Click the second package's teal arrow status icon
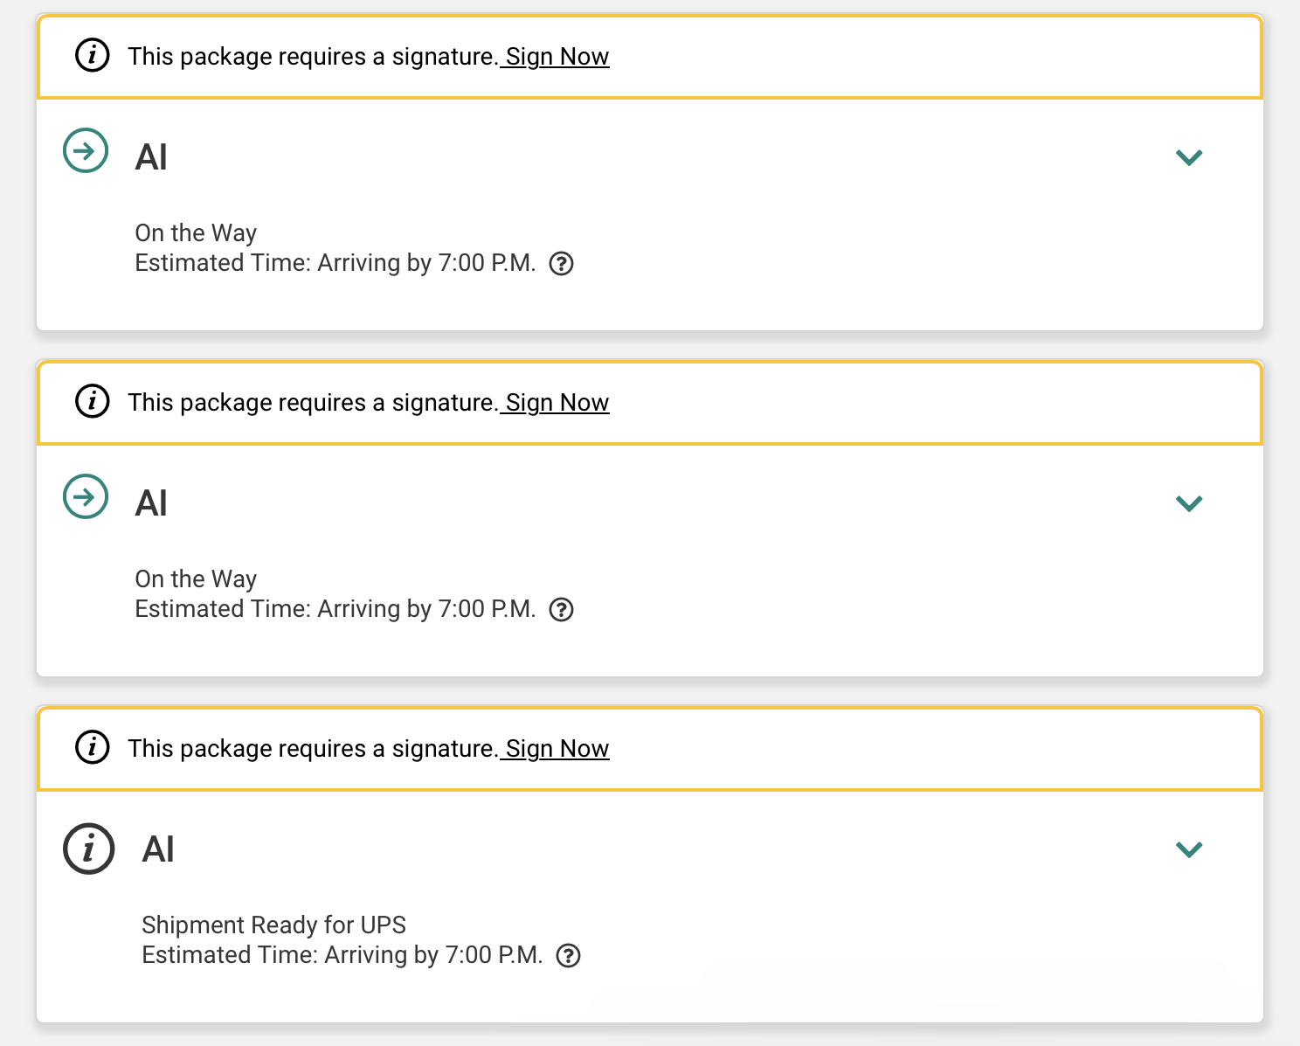The width and height of the screenshot is (1300, 1046). point(86,497)
